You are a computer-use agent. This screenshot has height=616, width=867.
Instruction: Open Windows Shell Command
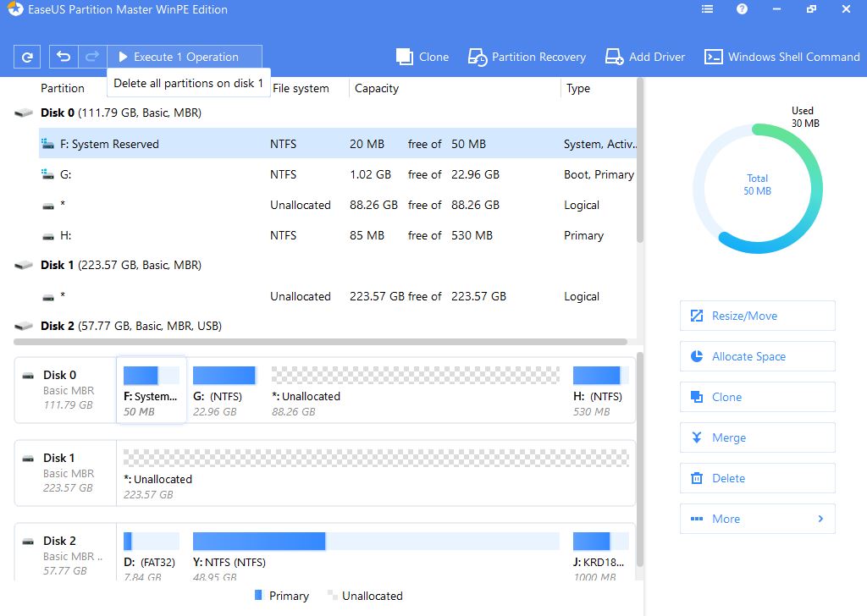pyautogui.click(x=781, y=58)
